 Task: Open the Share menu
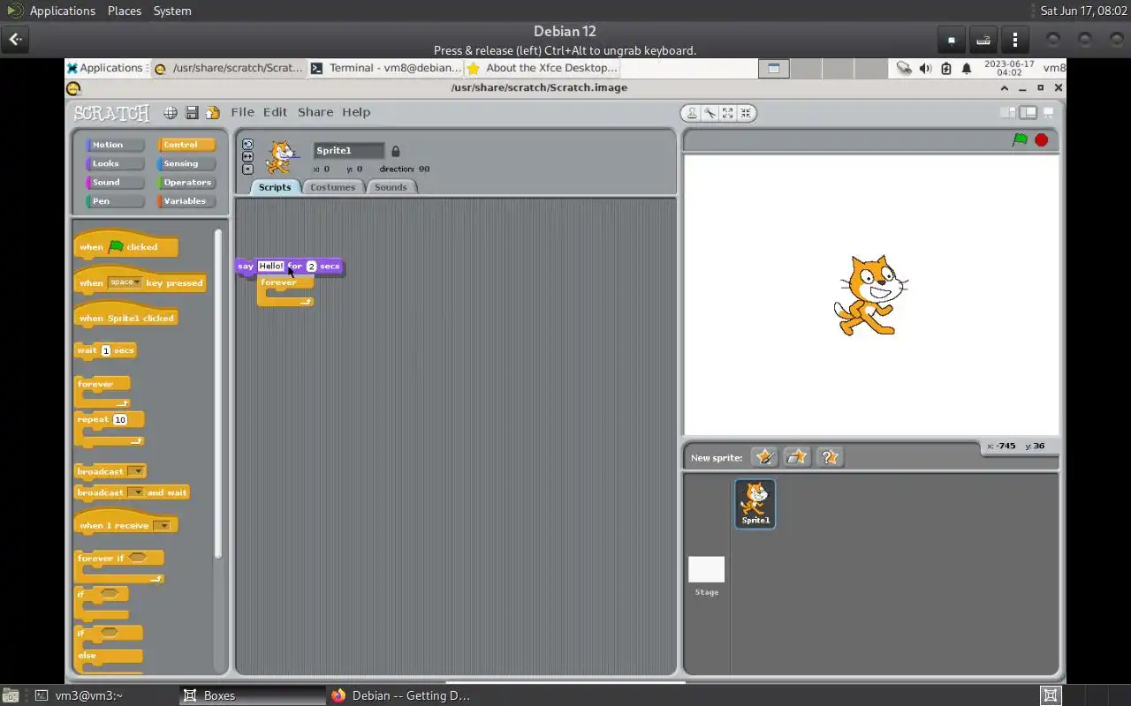[315, 112]
